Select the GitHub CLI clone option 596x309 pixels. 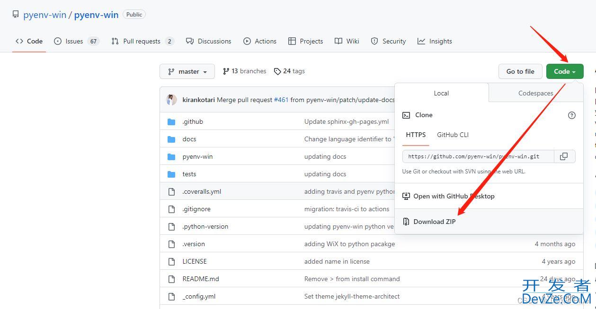tap(453, 135)
